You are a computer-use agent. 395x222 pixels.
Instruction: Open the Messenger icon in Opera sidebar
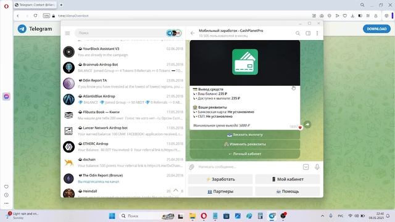[x=7, y=96]
